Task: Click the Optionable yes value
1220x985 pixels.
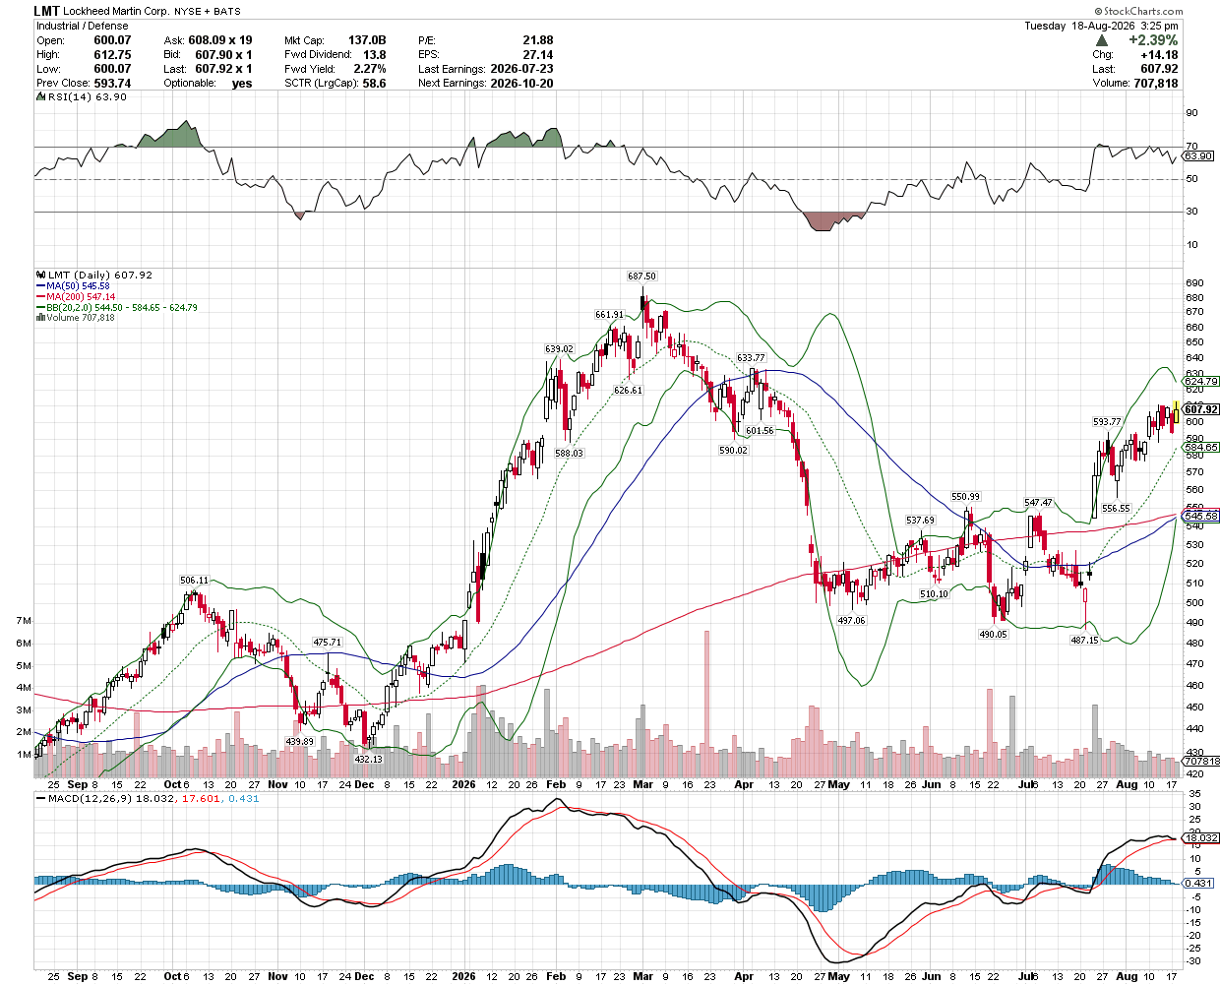Action: coord(242,84)
